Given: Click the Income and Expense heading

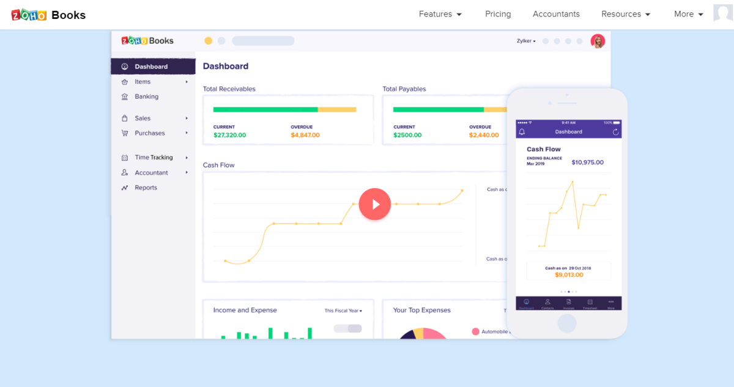Looking at the screenshot, I should pos(245,311).
